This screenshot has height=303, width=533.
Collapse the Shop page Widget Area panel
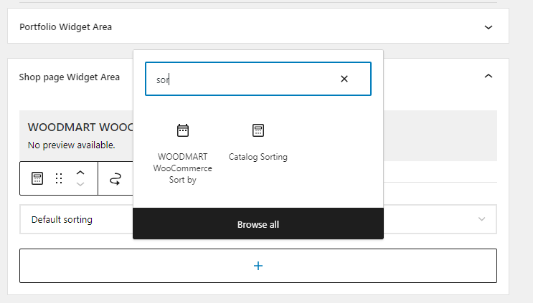[488, 76]
